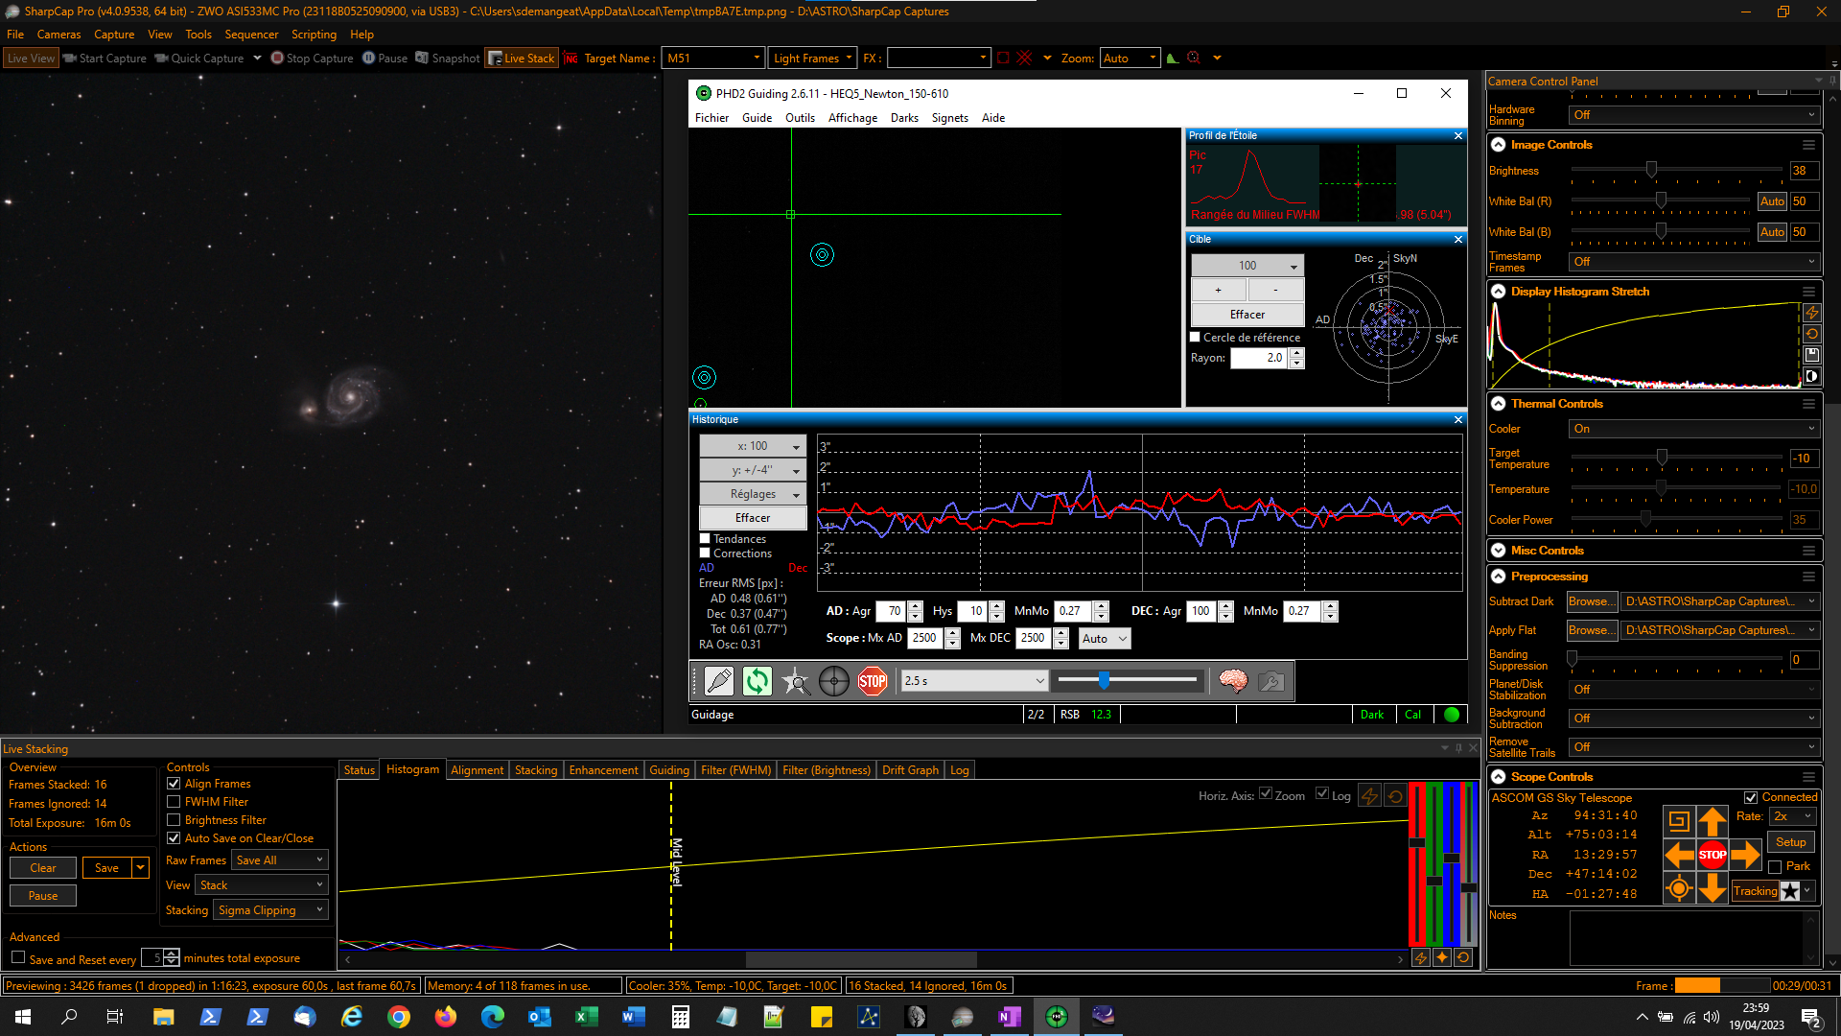Click the green loop exposures icon in PHD2
This screenshot has width=1841, height=1036.
[757, 681]
